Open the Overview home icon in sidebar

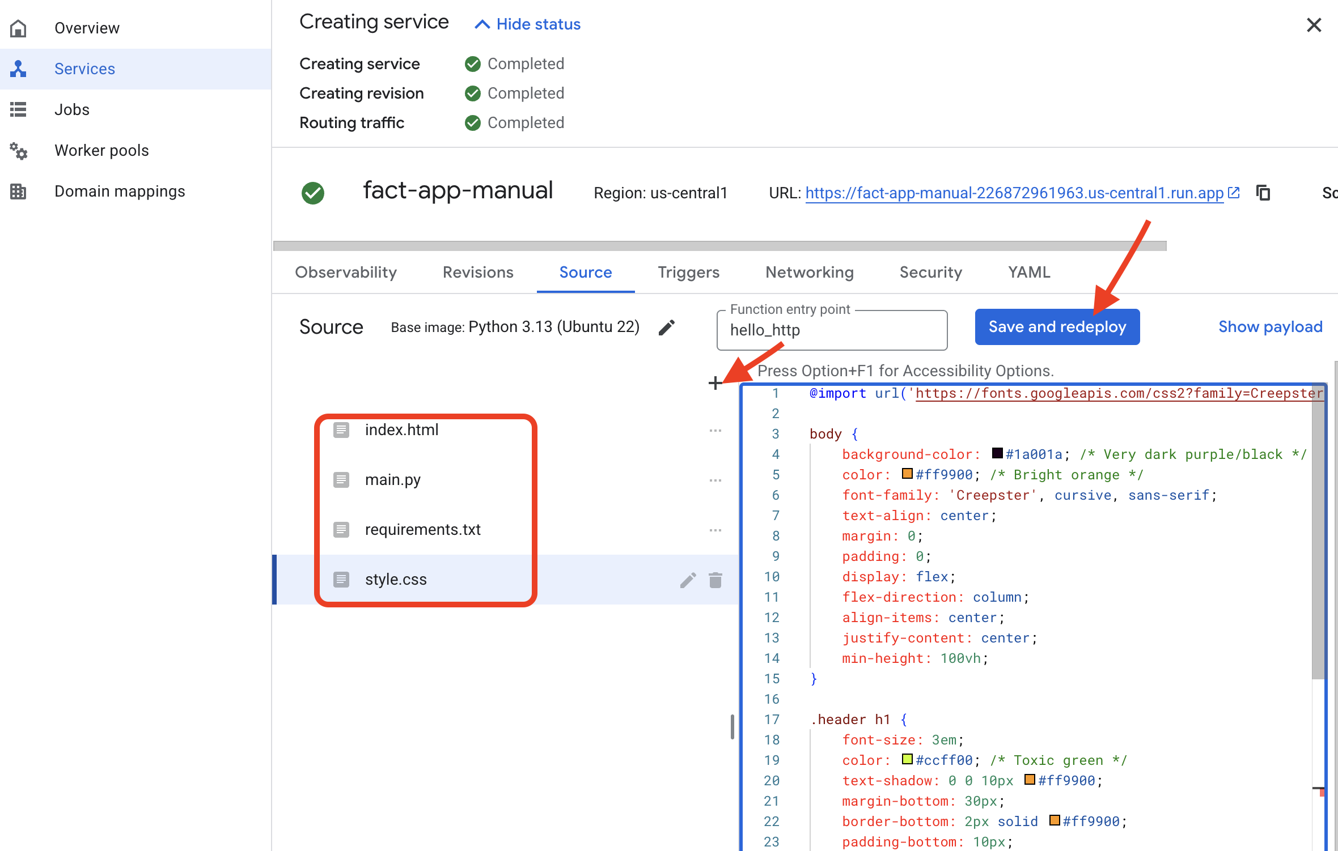tap(18, 28)
